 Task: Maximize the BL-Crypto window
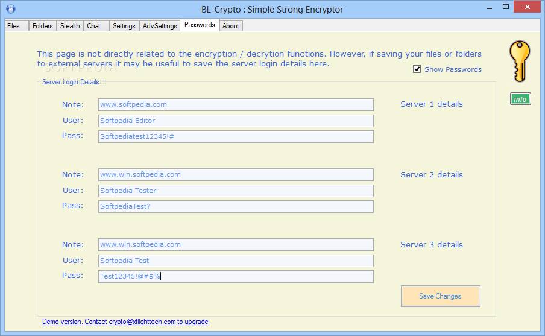506,7
